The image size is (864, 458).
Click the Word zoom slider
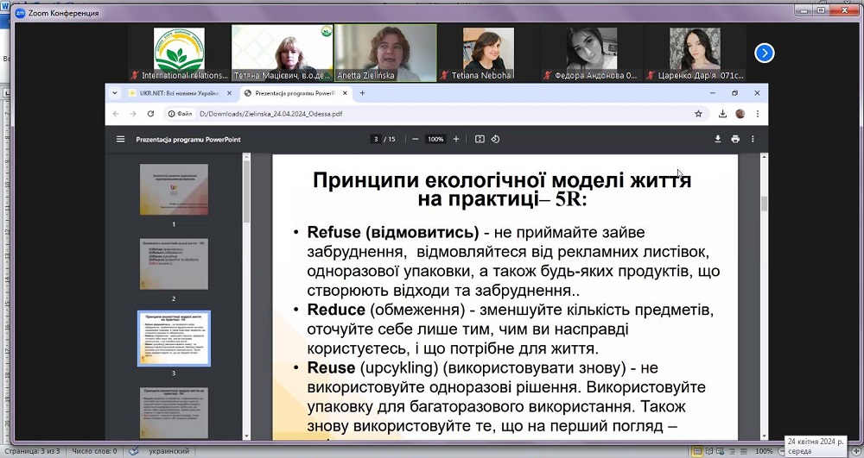click(817, 451)
